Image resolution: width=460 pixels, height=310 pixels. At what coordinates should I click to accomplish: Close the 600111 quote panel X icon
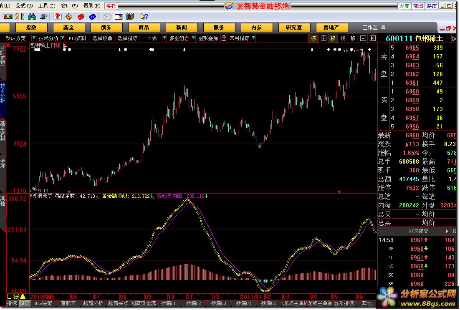[x=455, y=39]
